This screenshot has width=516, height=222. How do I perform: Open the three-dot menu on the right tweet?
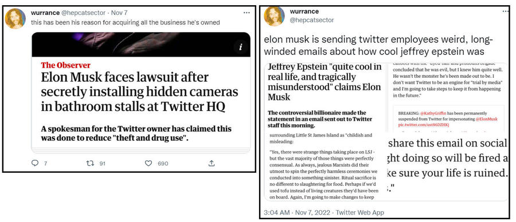click(x=506, y=11)
